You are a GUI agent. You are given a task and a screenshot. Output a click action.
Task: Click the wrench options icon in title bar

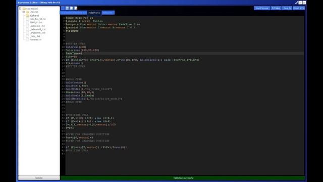pos(296,3)
